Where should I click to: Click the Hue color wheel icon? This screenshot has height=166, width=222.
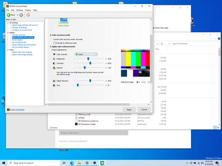click(x=54, y=85)
